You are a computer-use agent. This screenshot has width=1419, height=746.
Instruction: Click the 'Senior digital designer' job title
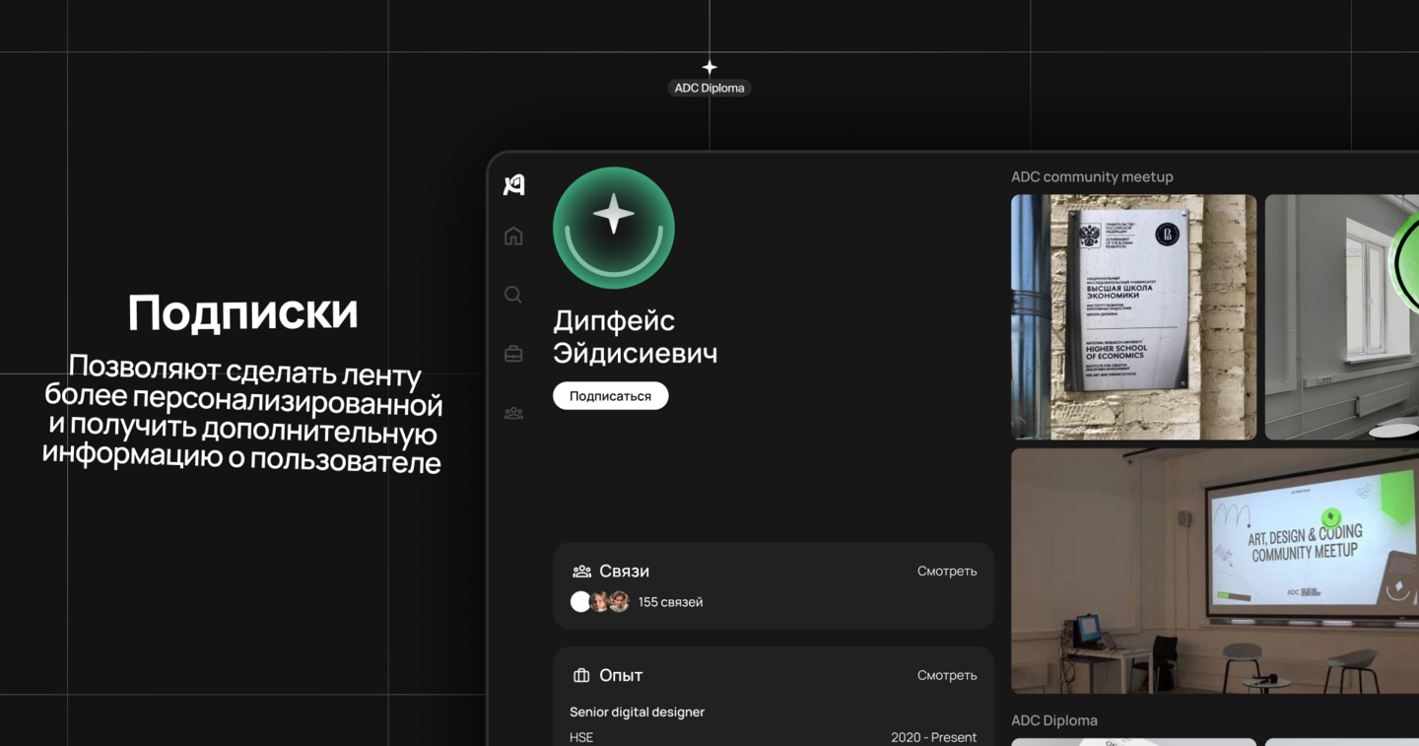click(x=637, y=712)
